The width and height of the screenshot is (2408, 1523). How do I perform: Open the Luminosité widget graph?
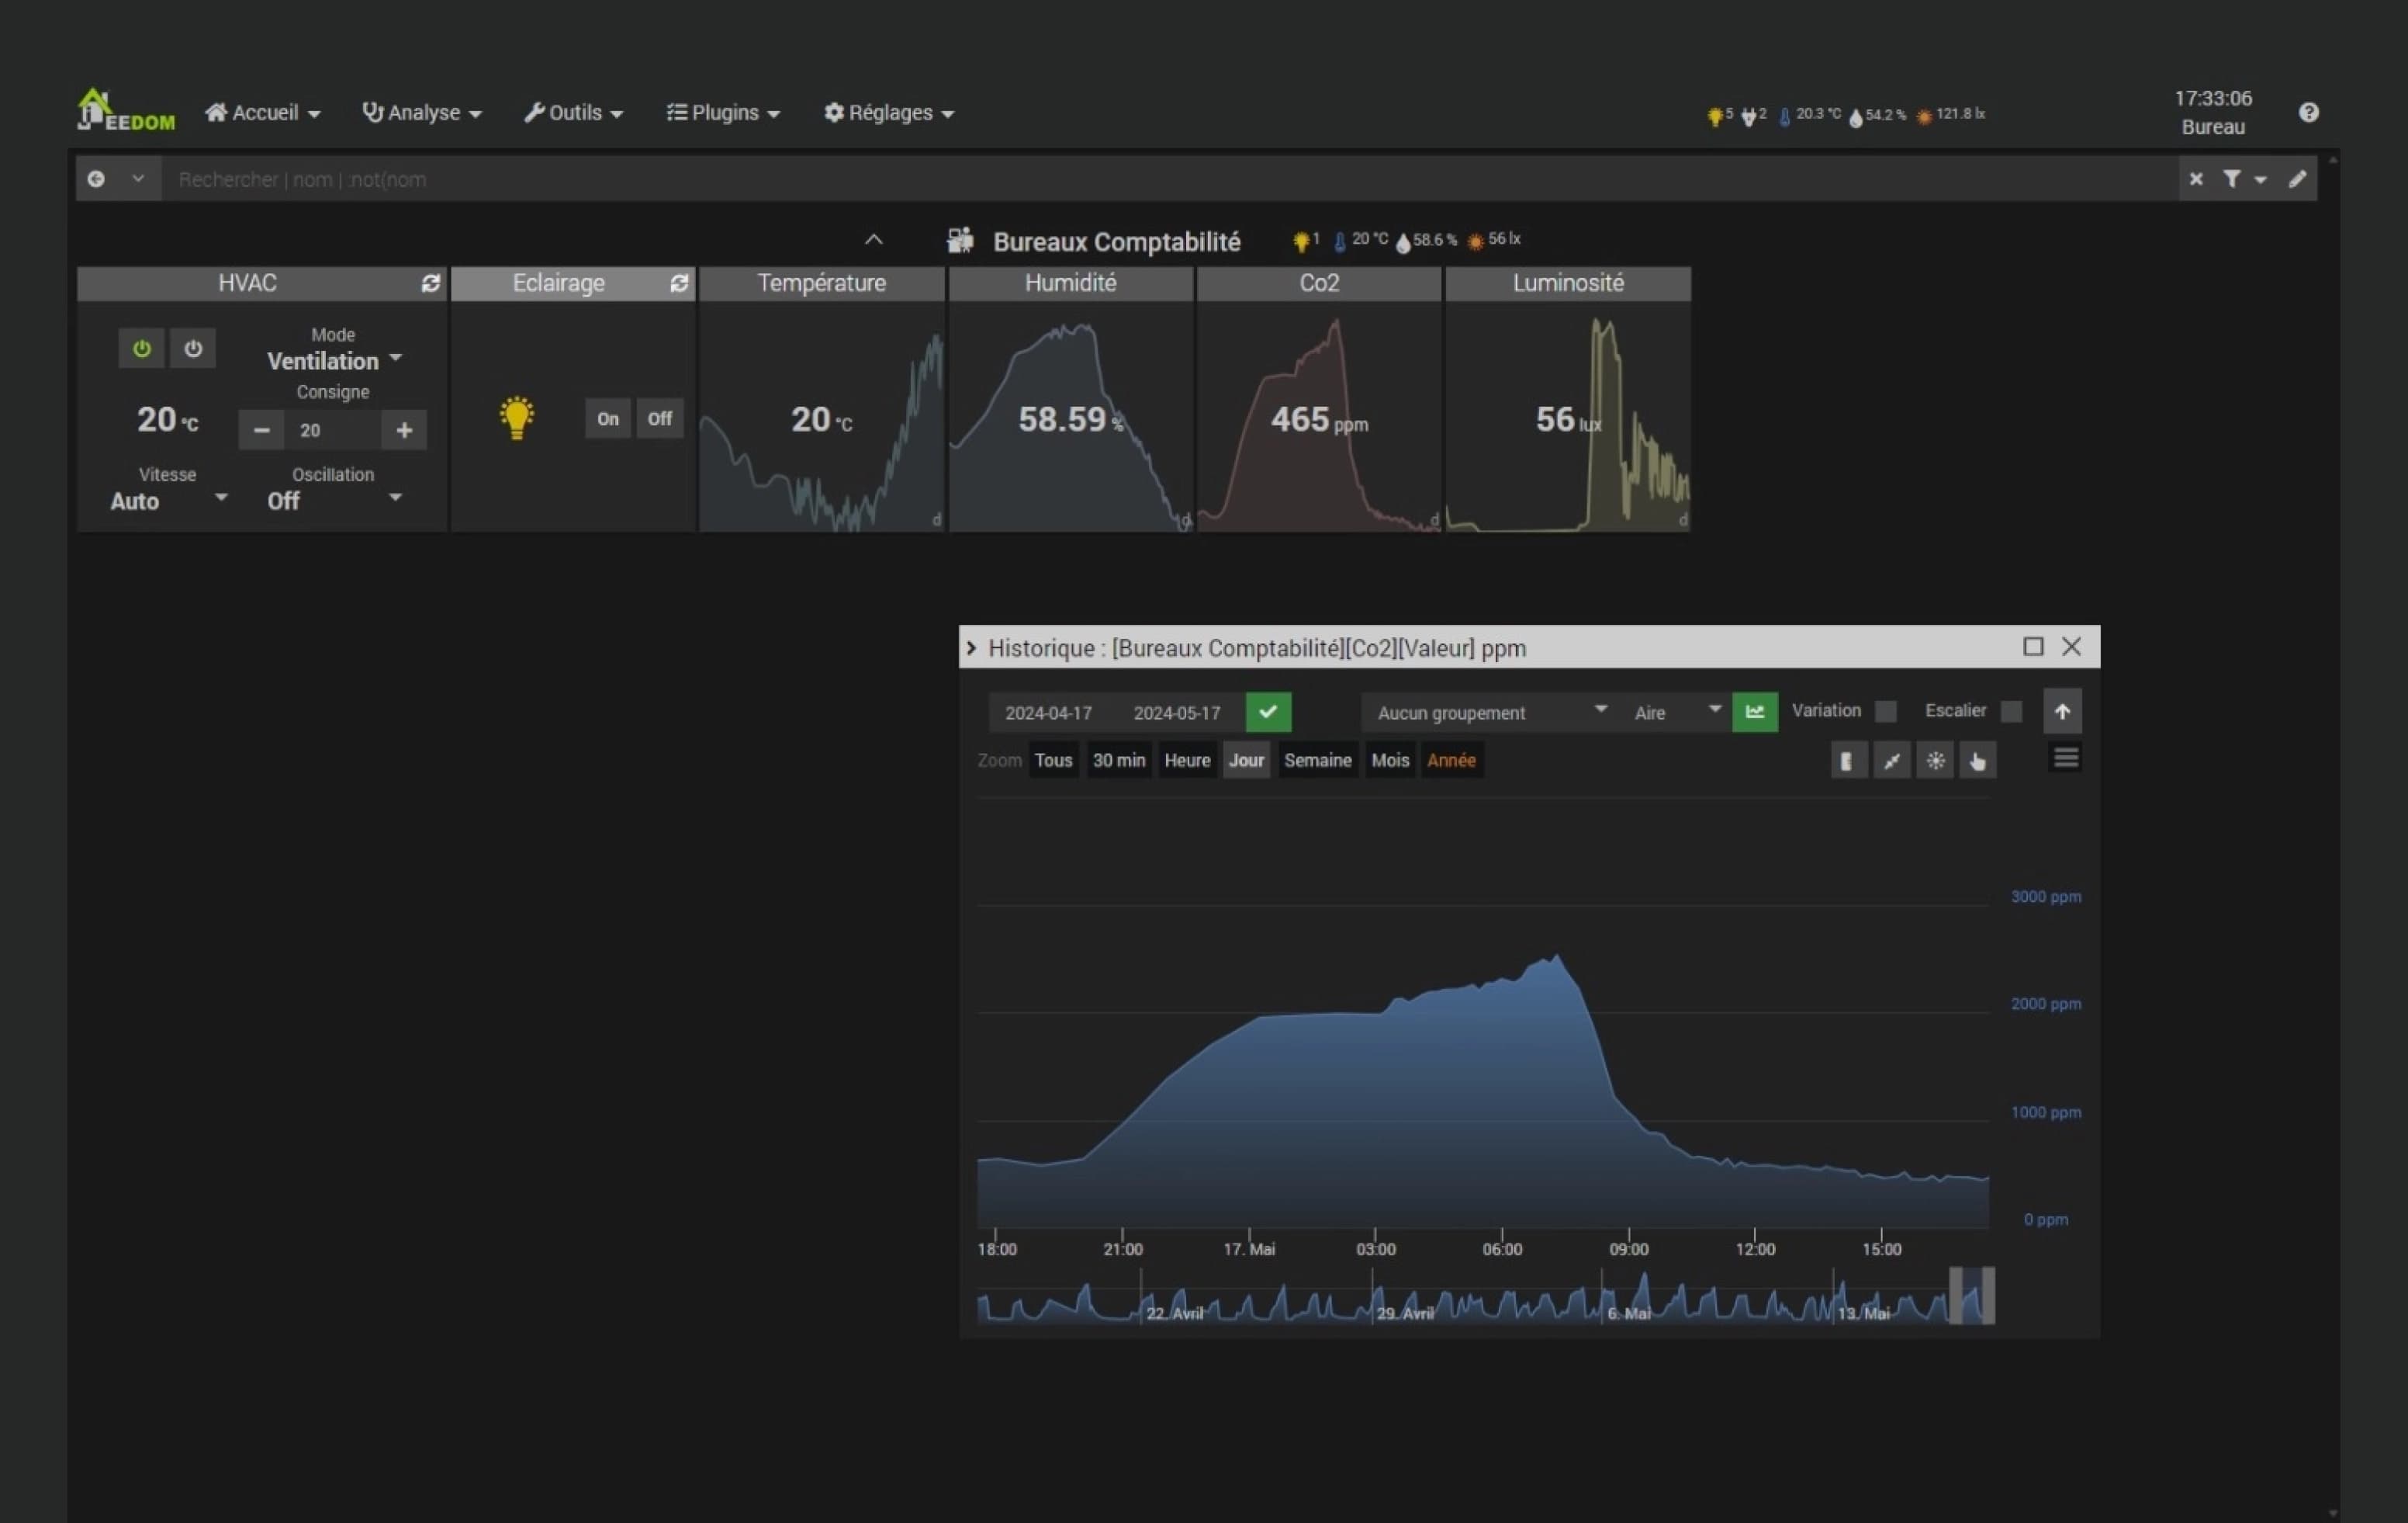tap(1567, 415)
